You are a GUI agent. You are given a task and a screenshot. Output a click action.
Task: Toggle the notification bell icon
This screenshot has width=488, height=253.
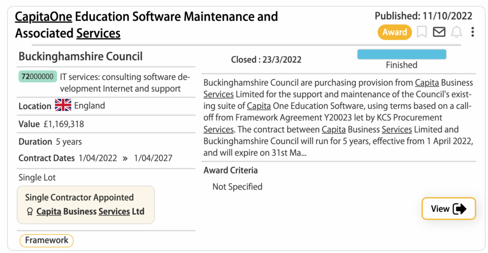pyautogui.click(x=457, y=32)
